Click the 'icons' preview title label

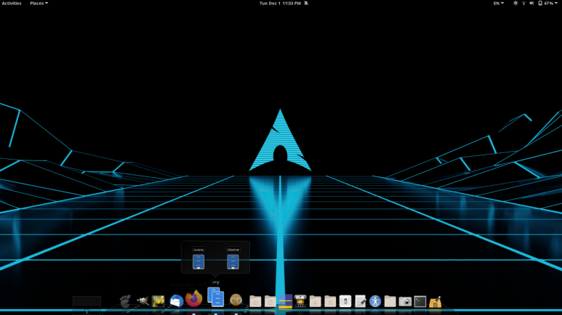tap(198, 250)
